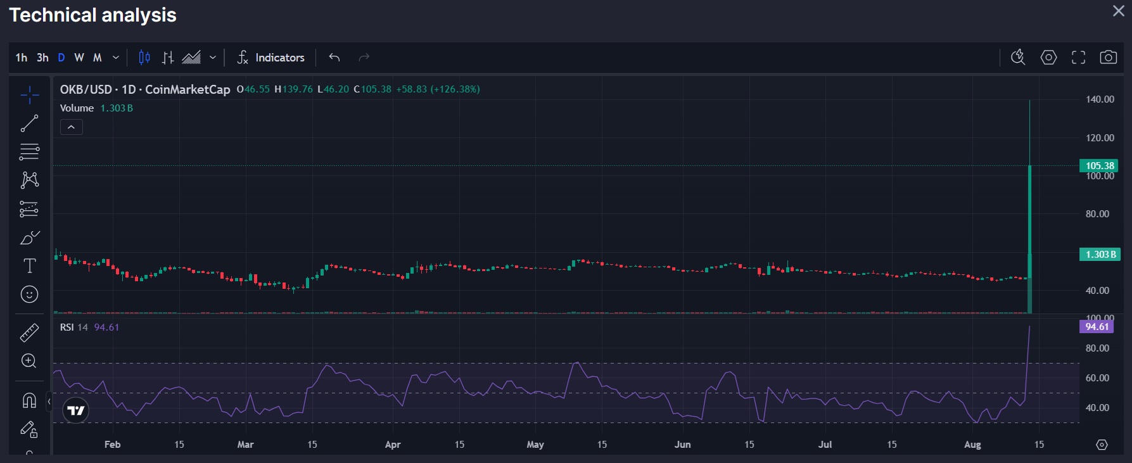Open the XABCD pattern tool

click(29, 181)
